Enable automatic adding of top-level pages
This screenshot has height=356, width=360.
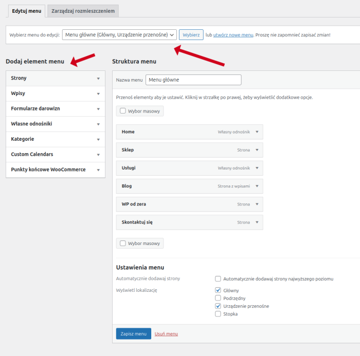coord(219,279)
